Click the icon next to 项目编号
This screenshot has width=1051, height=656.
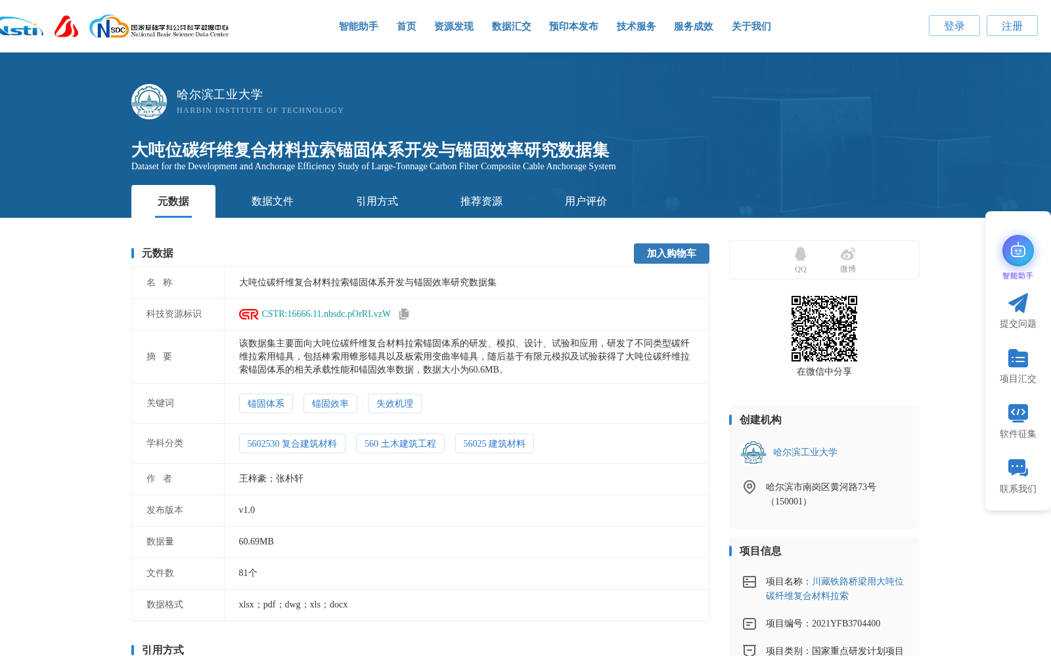click(749, 624)
